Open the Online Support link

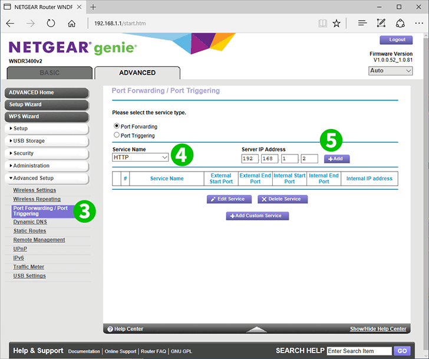click(x=120, y=351)
